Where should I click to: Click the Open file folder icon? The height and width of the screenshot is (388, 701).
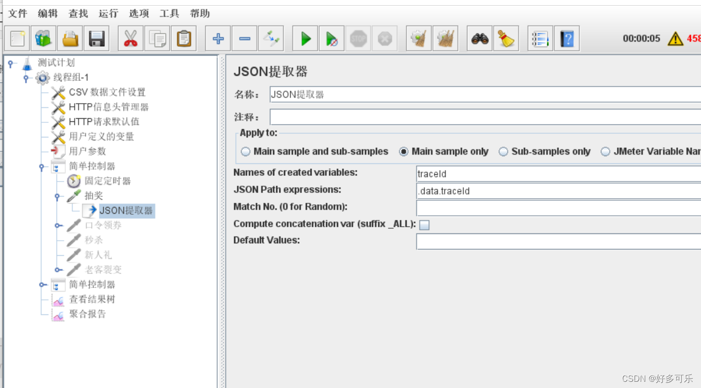(71, 38)
